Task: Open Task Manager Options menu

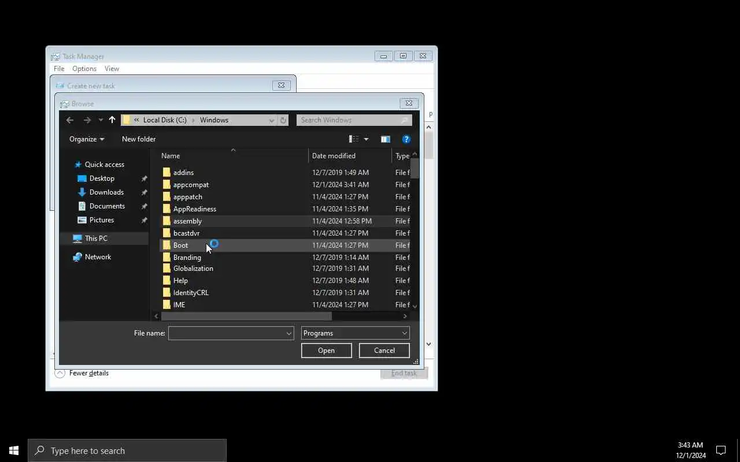Action: [84, 69]
